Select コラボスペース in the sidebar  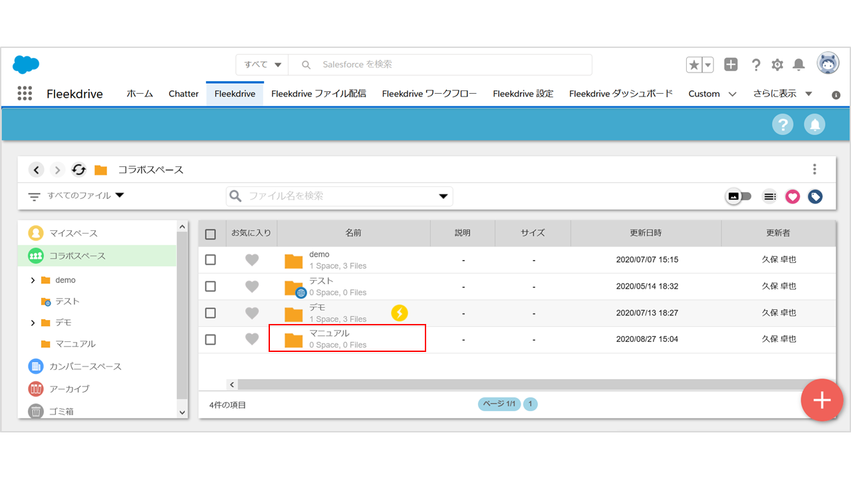[98, 255]
